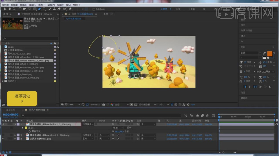
Task: Select the Hand tool
Action: point(9,9)
